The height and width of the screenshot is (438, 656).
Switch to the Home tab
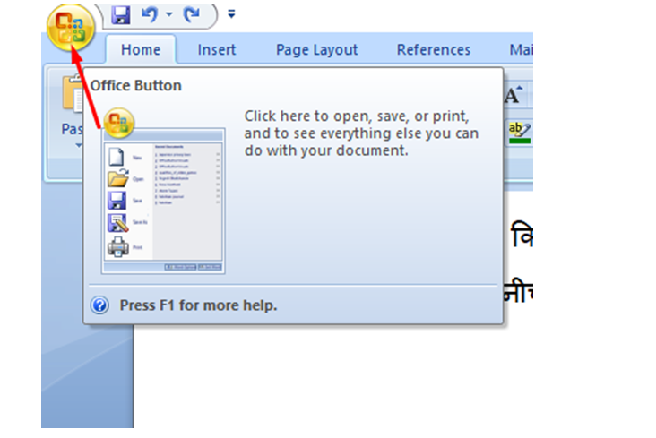pyautogui.click(x=139, y=50)
